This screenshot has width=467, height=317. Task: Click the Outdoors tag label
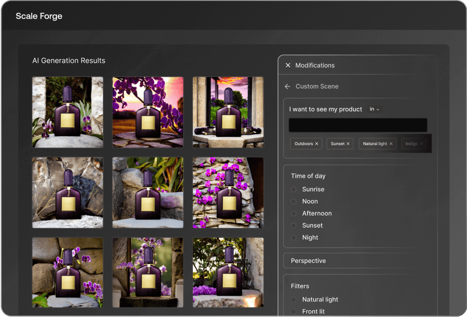click(303, 144)
